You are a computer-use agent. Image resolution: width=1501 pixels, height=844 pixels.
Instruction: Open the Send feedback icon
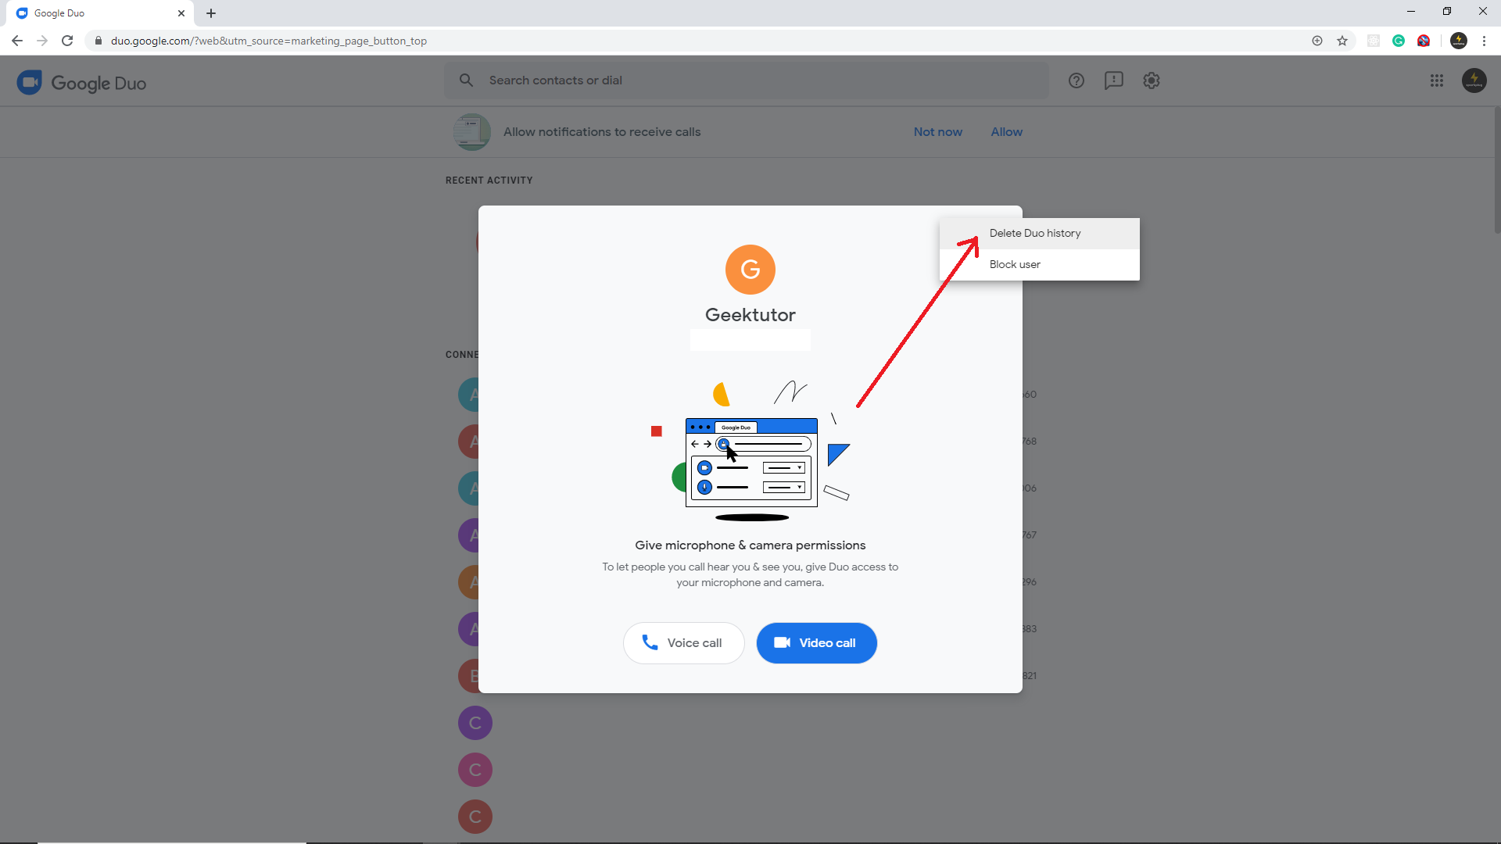(x=1113, y=80)
